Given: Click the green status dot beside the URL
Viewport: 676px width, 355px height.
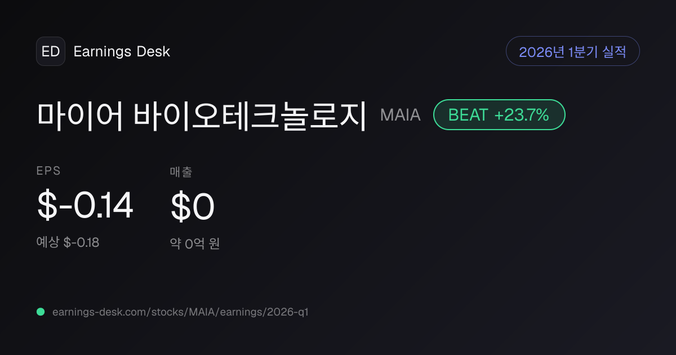Looking at the screenshot, I should [41, 312].
